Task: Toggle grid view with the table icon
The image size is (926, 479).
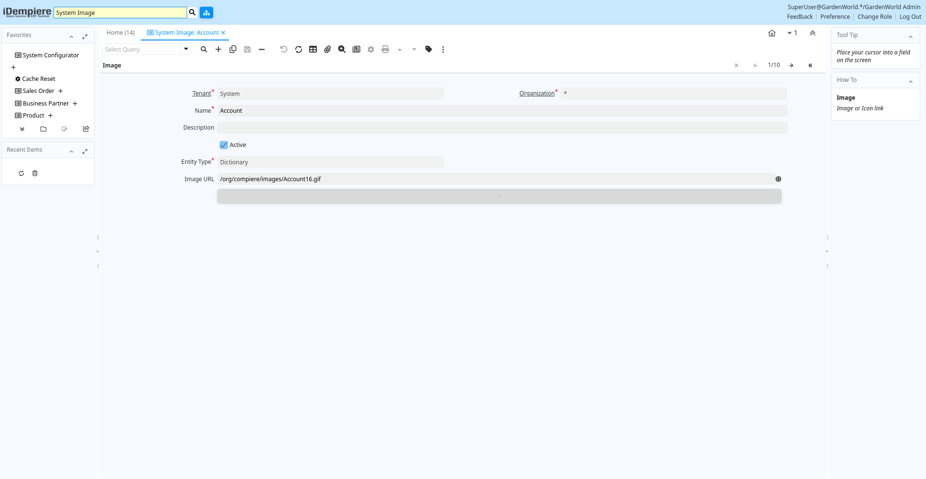Action: pos(313,49)
